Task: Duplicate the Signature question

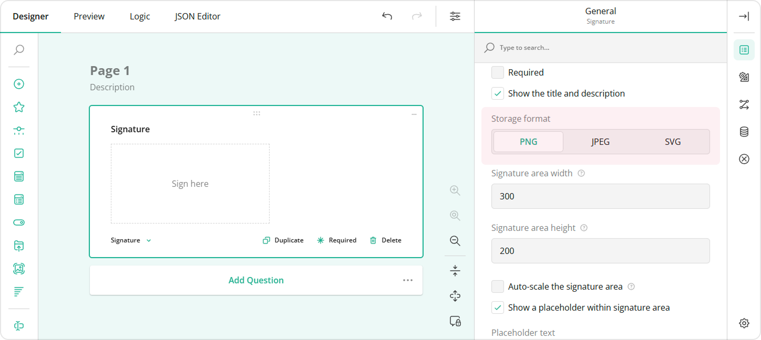Action: (283, 240)
